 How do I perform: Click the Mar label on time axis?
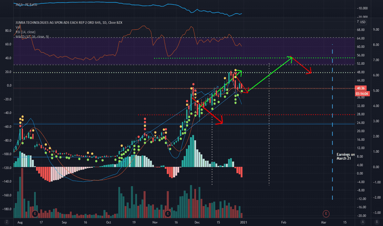(x=324, y=222)
